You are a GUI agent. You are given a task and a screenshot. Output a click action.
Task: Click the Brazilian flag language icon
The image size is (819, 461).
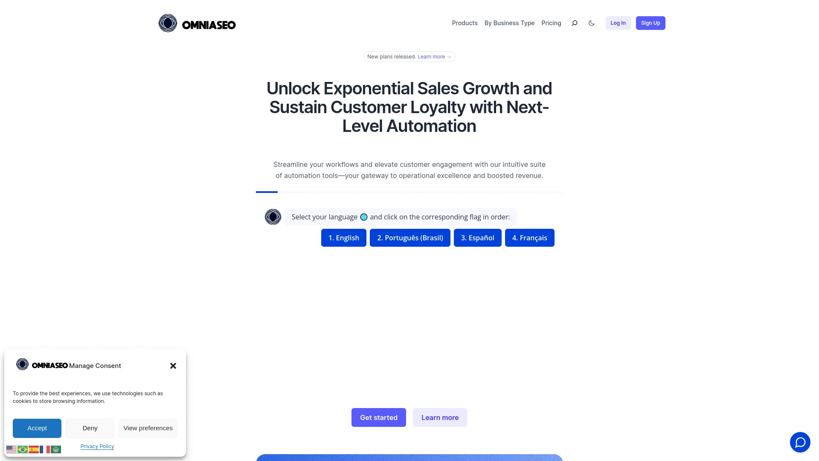point(23,449)
